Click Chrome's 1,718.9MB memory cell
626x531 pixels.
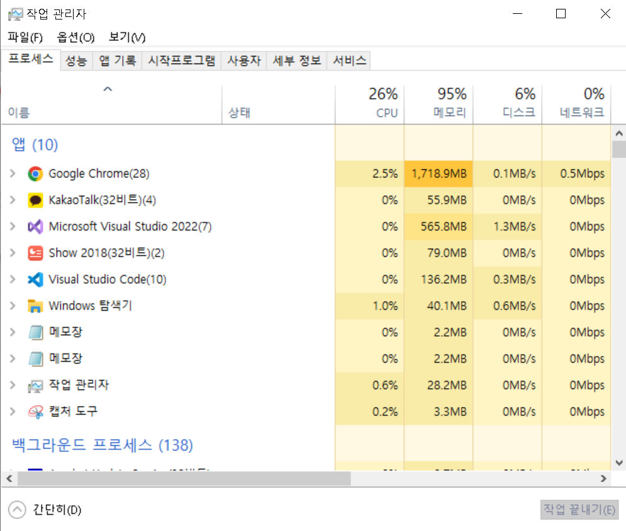coord(439,173)
